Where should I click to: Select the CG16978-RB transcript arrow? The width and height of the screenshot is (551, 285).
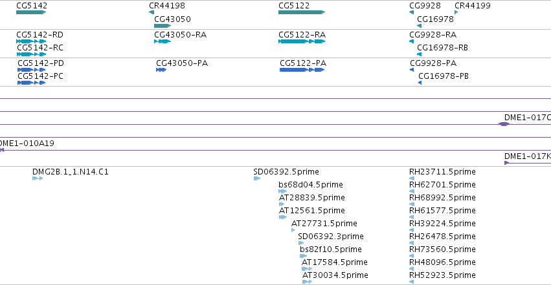419,54
